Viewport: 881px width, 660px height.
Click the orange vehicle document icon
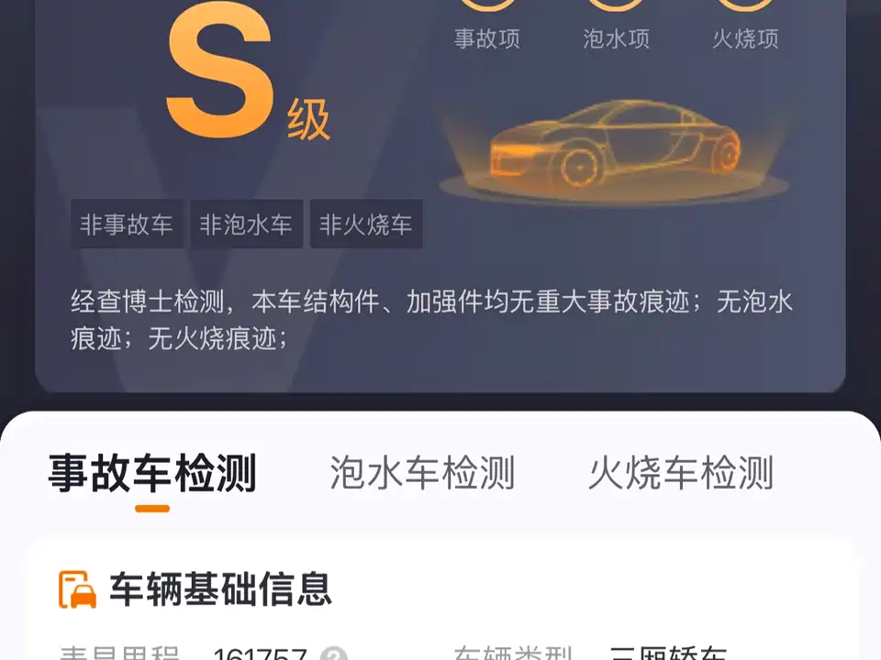pyautogui.click(x=77, y=589)
